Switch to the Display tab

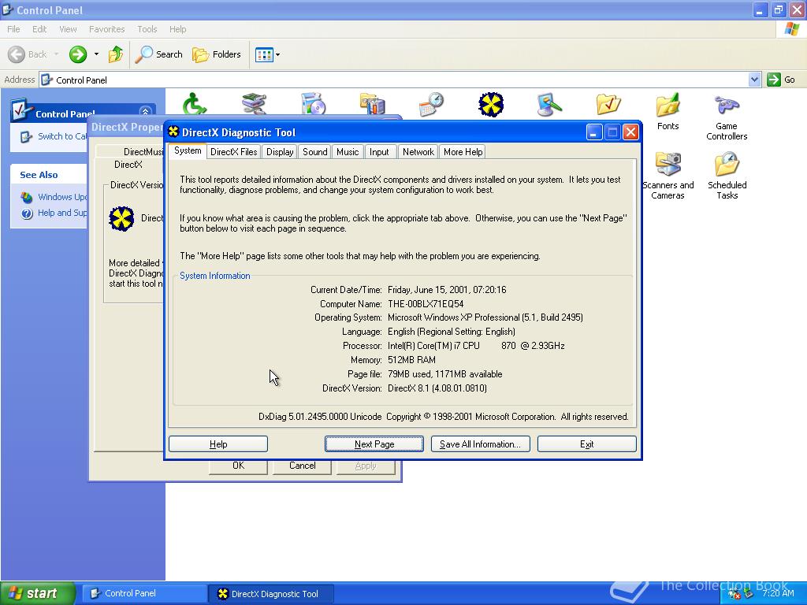coord(280,152)
